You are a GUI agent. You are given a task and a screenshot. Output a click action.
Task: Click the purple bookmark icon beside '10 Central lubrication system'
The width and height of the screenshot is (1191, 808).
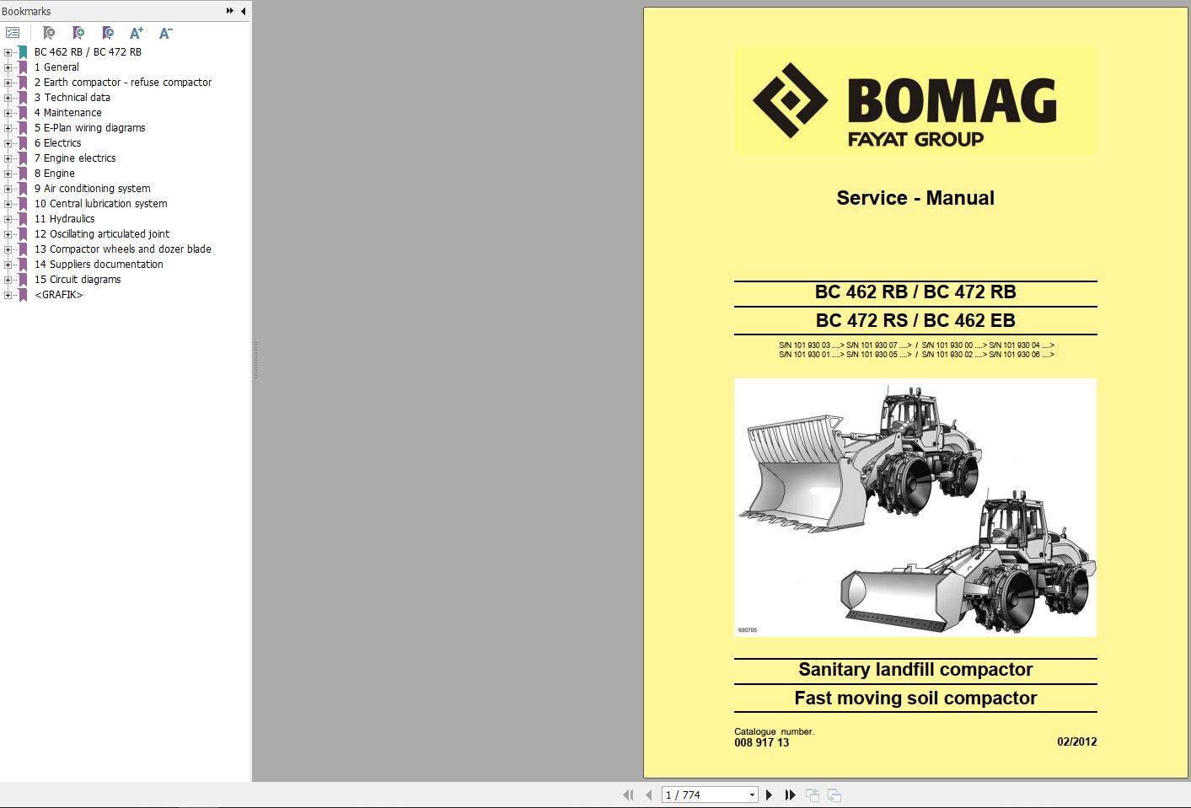pos(23,204)
